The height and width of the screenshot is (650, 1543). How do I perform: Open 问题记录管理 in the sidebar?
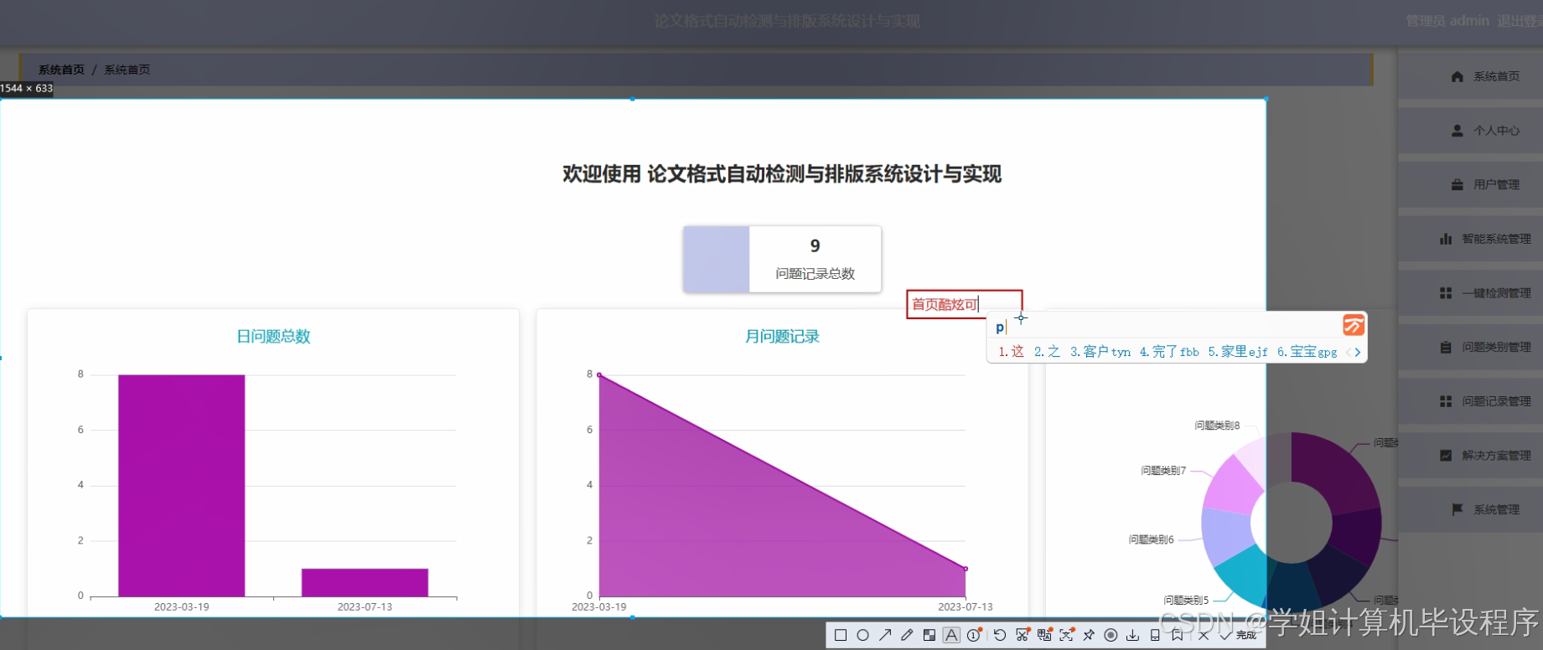1470,401
